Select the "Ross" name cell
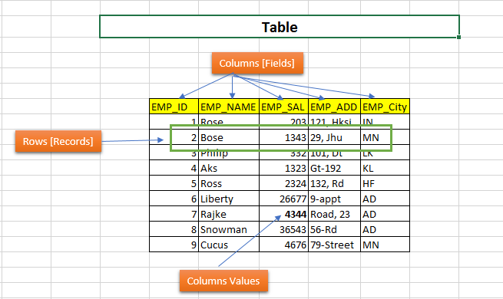Screen dimensions: 503x299 click(x=229, y=183)
